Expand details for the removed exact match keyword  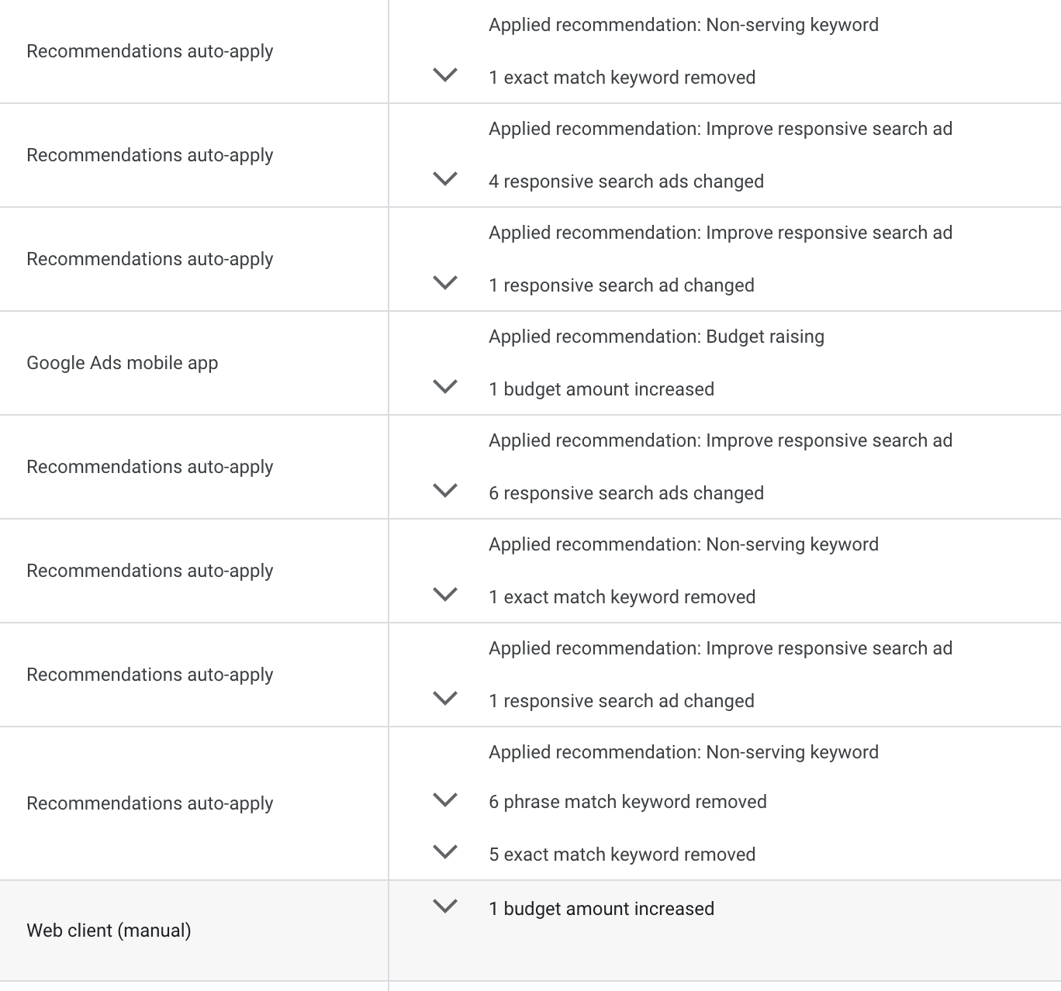tap(445, 76)
